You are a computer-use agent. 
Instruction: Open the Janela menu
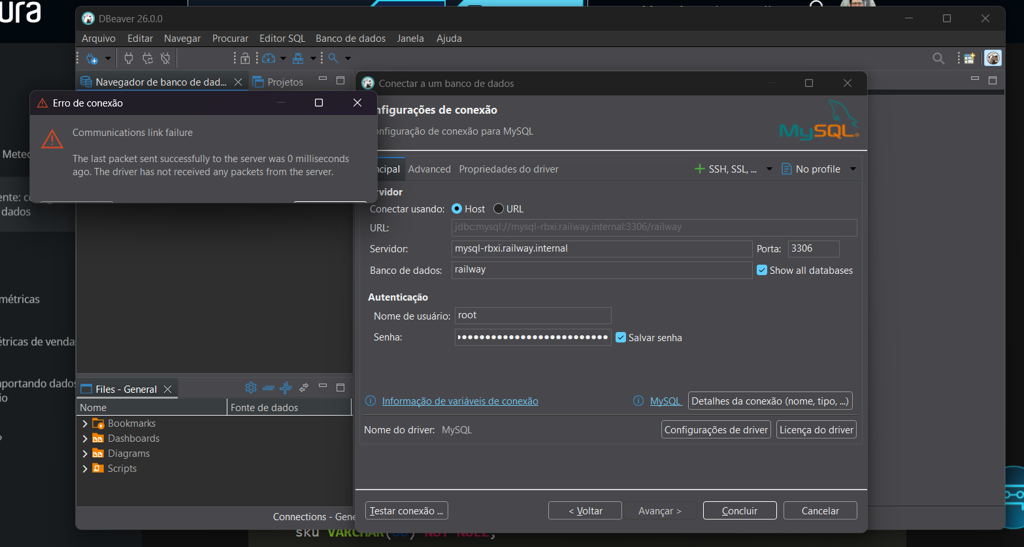410,39
